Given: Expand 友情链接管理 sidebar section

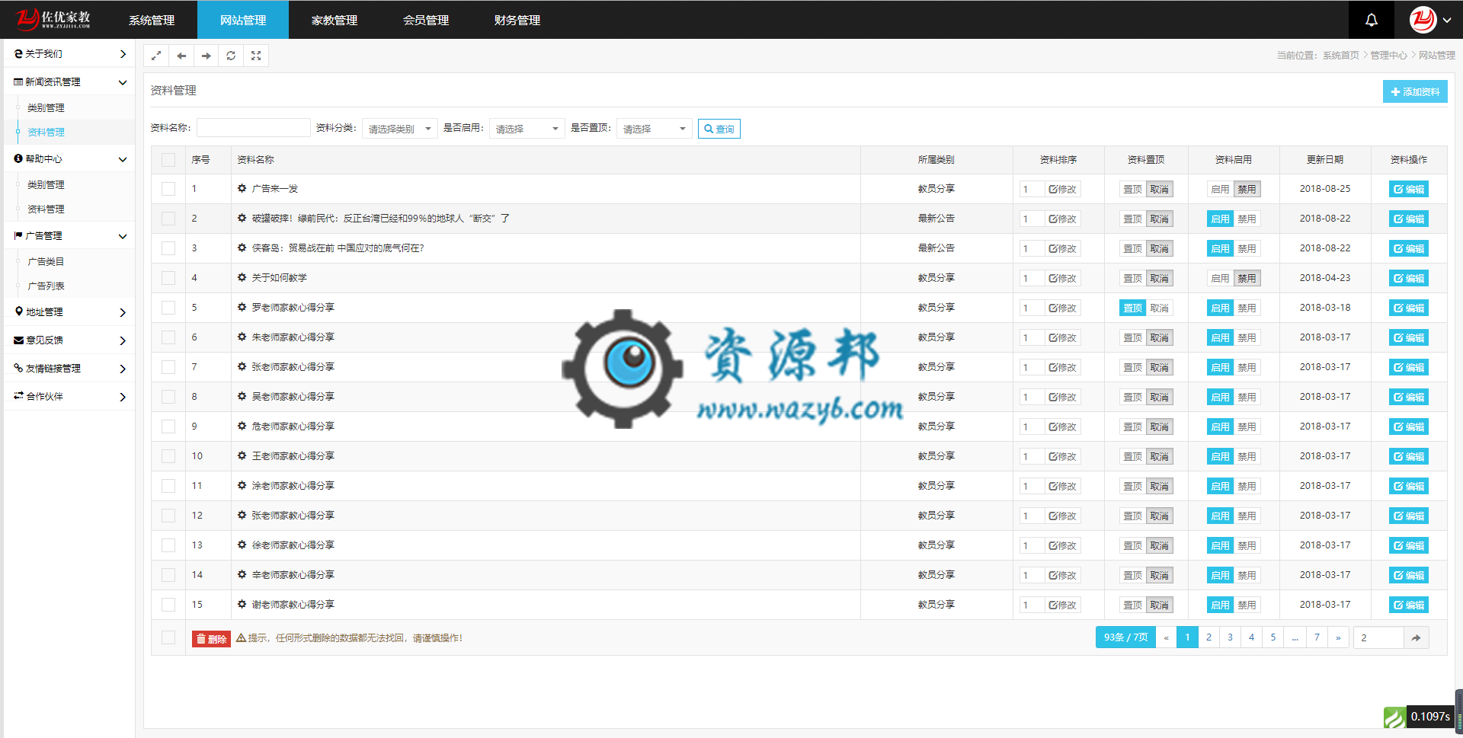Looking at the screenshot, I should pos(69,369).
